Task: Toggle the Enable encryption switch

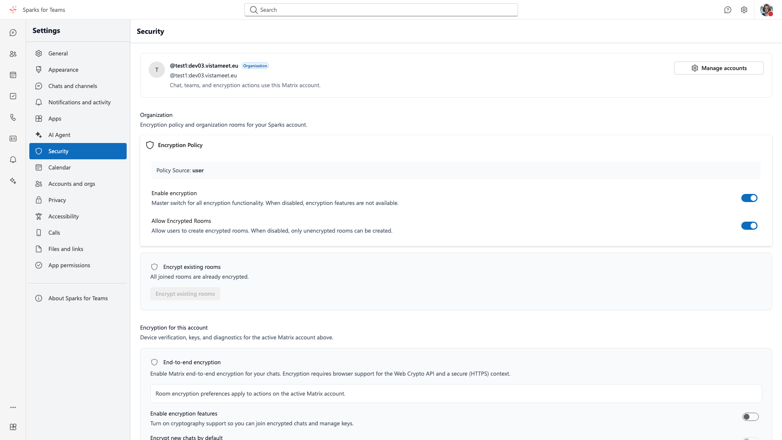Action: pyautogui.click(x=749, y=198)
